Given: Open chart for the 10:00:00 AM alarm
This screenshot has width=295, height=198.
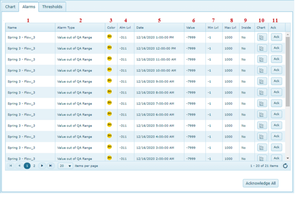Looking at the screenshot, I should [262, 71].
